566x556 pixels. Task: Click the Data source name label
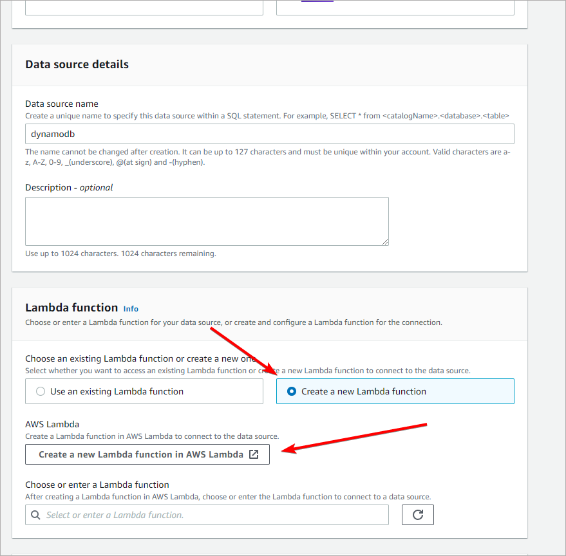(62, 104)
